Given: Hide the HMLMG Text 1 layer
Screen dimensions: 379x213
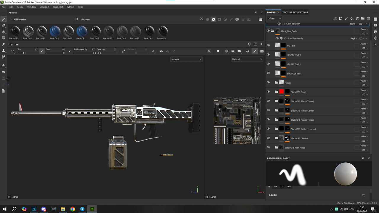Looking at the screenshot, I should pos(268,64).
